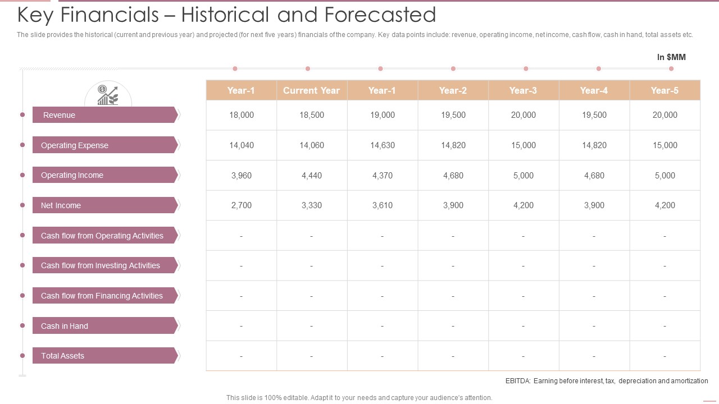Image resolution: width=719 pixels, height=404 pixels.
Task: Click the Year-4 column header
Action: pos(594,90)
